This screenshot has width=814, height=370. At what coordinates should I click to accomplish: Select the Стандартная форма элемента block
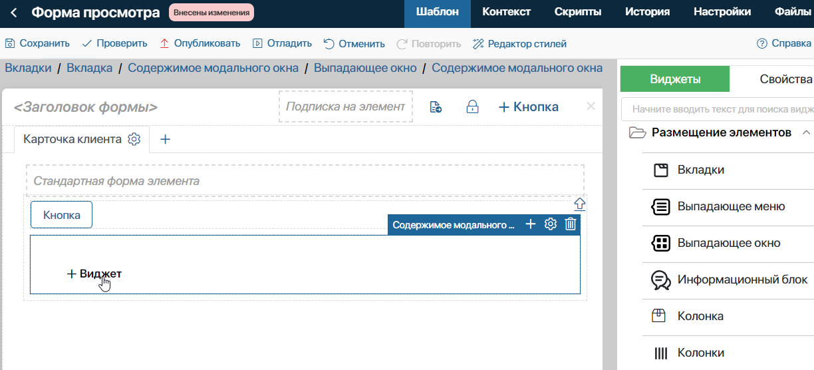click(x=305, y=180)
